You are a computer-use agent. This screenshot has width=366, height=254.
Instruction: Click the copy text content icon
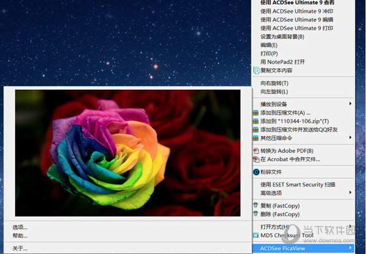pyautogui.click(x=256, y=70)
